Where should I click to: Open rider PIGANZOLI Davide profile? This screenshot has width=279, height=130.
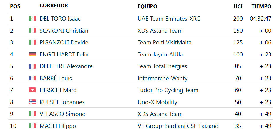(64, 43)
